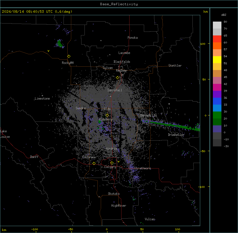Click the Airdrie city label

111,149
